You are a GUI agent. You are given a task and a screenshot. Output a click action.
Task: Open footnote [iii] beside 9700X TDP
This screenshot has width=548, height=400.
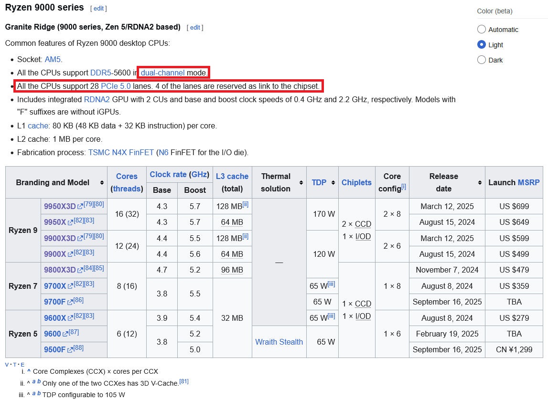tap(331, 284)
